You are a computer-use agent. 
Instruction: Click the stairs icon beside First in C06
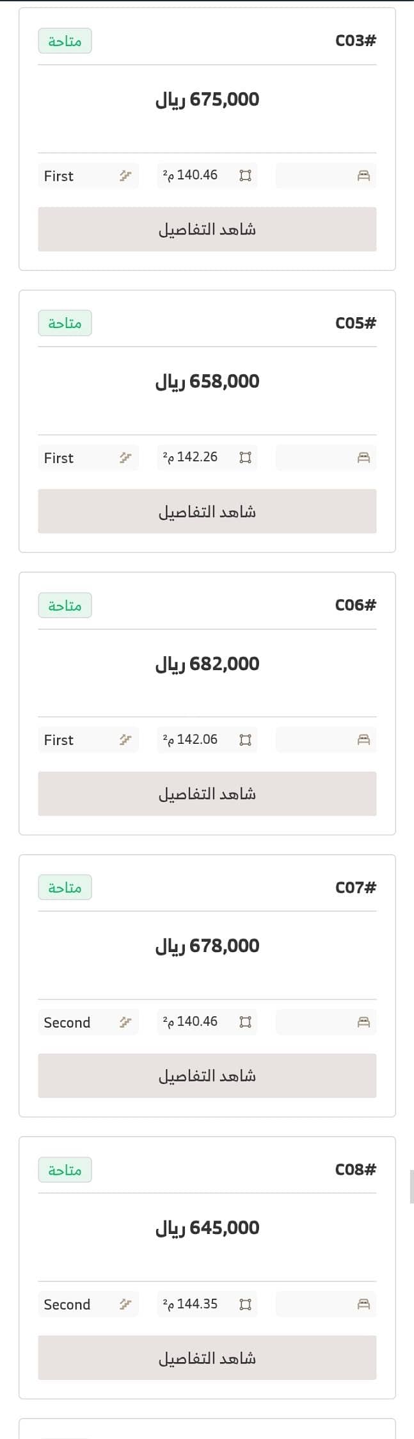coord(125,740)
